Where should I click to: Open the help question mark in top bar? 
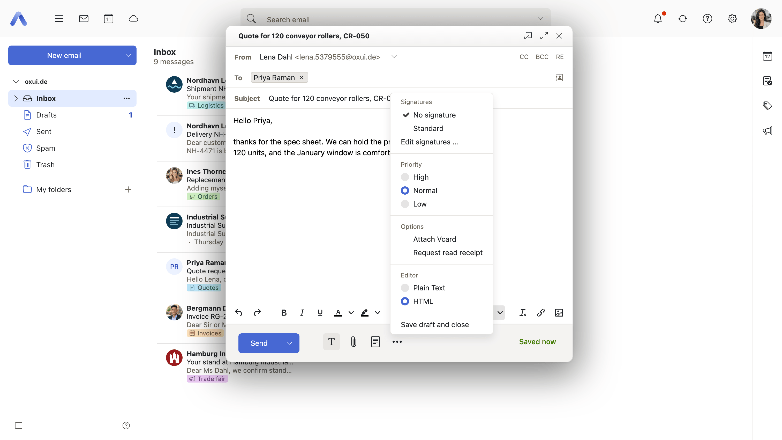pos(707,19)
